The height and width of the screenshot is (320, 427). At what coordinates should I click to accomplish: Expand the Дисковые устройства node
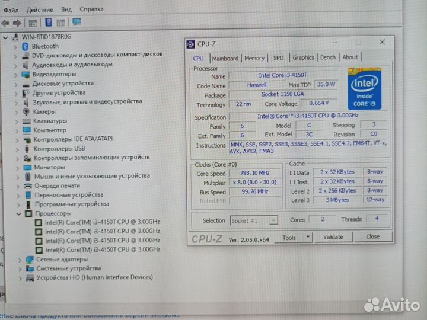16,84
